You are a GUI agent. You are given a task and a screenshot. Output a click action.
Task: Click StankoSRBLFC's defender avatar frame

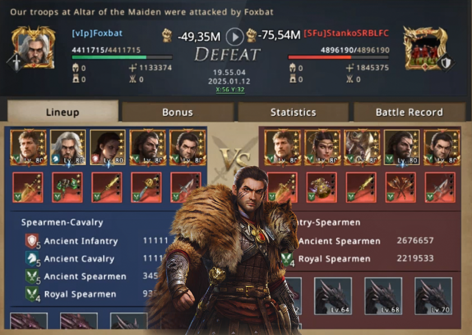click(425, 48)
